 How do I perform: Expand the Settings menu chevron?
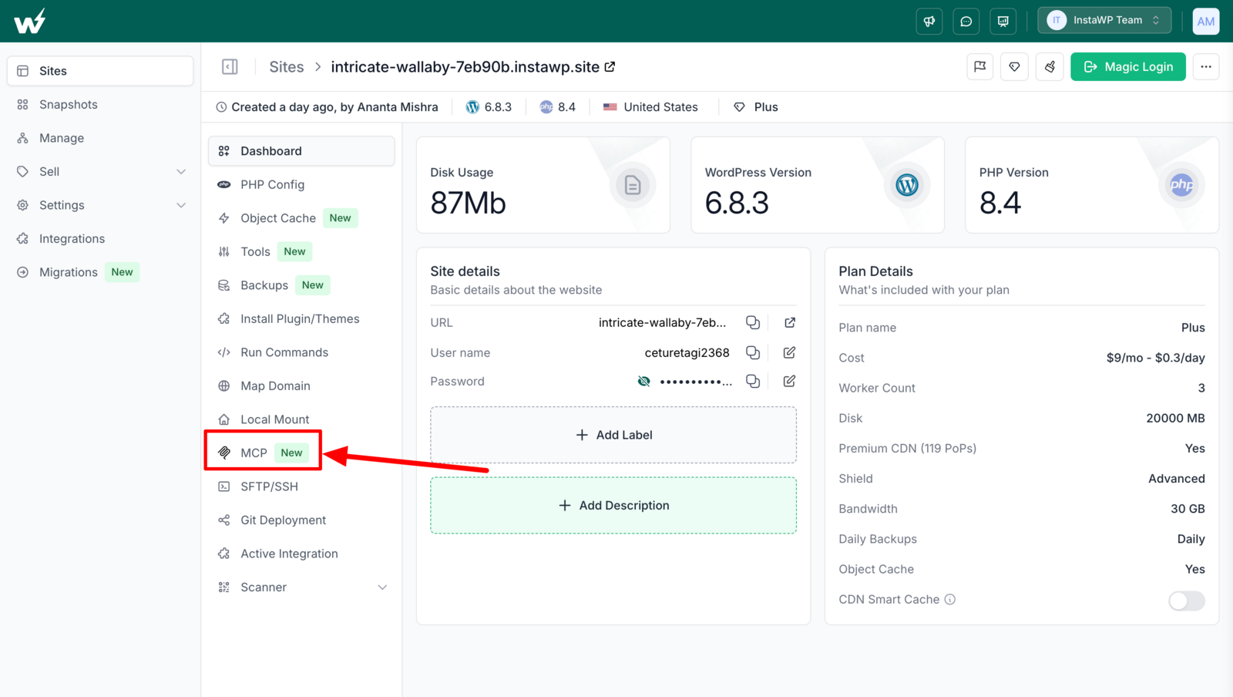tap(181, 205)
